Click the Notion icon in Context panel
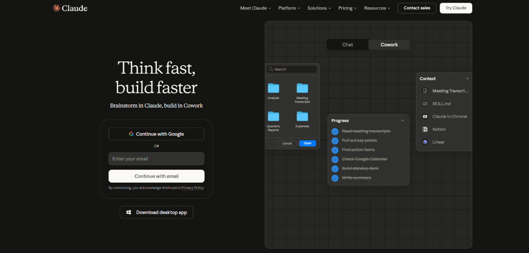 click(425, 129)
